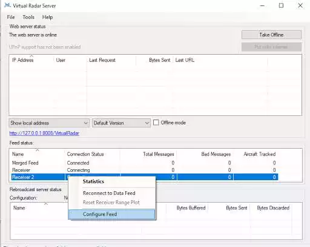
Task: Click the Virtual Radar Server app icon
Action: 7,5
